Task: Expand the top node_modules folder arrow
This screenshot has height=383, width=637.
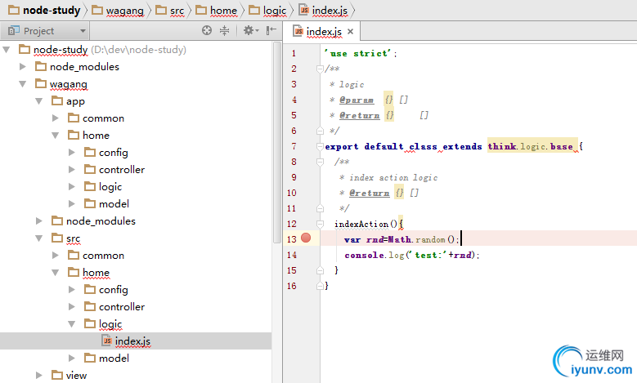Action: [x=22, y=66]
